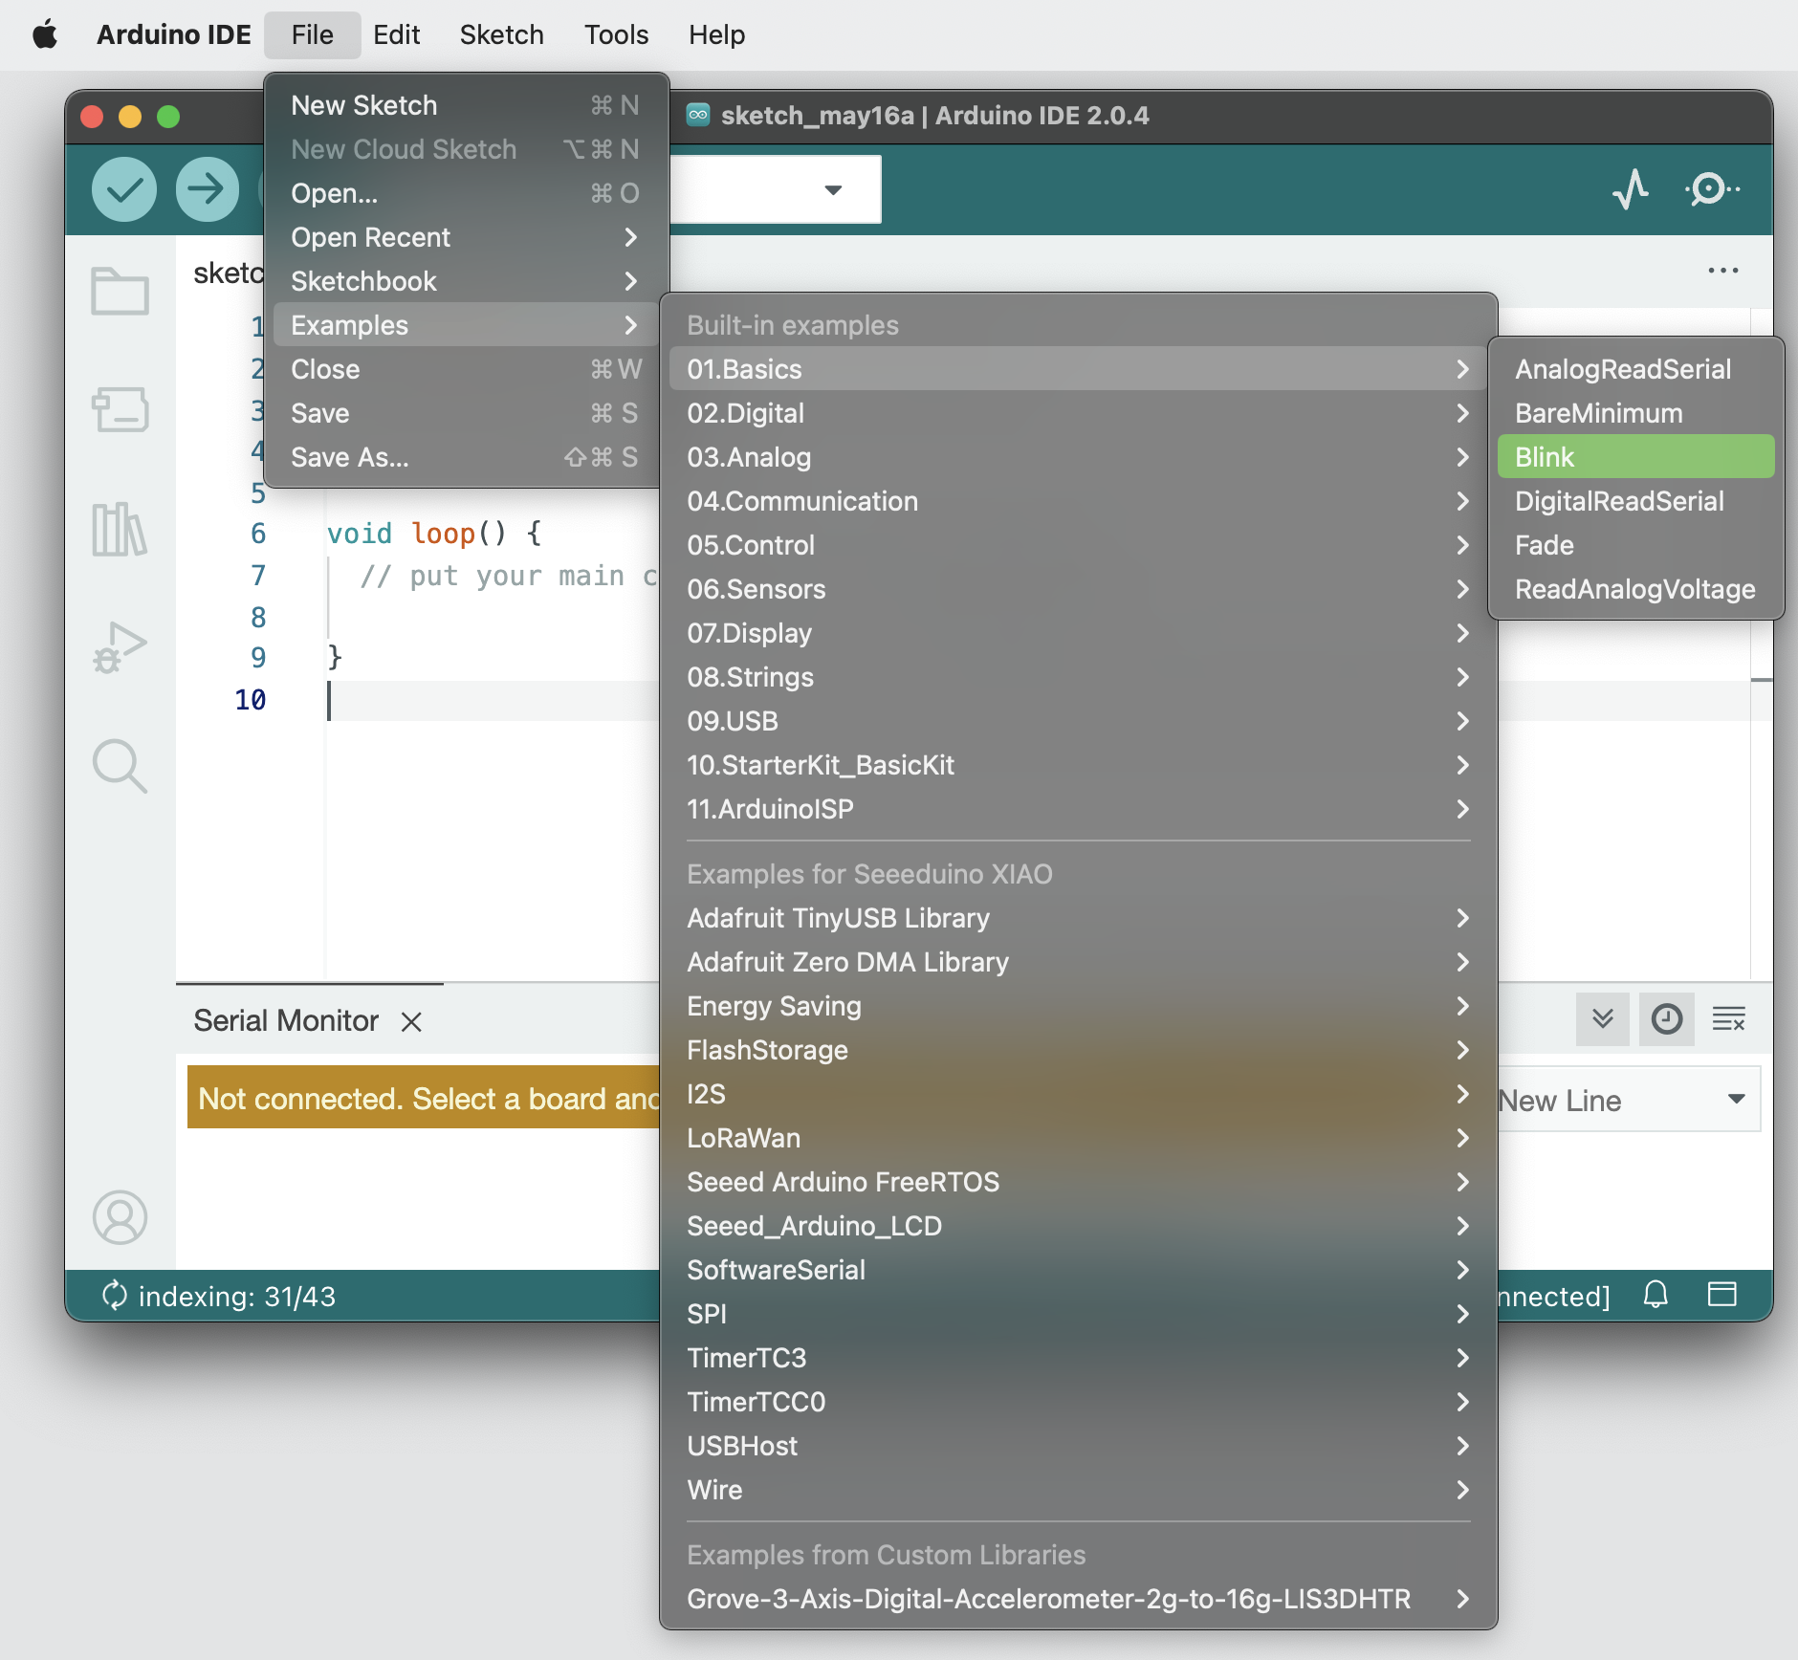
Task: Select the Energy Saving examples entry
Action: [x=1078, y=1006]
